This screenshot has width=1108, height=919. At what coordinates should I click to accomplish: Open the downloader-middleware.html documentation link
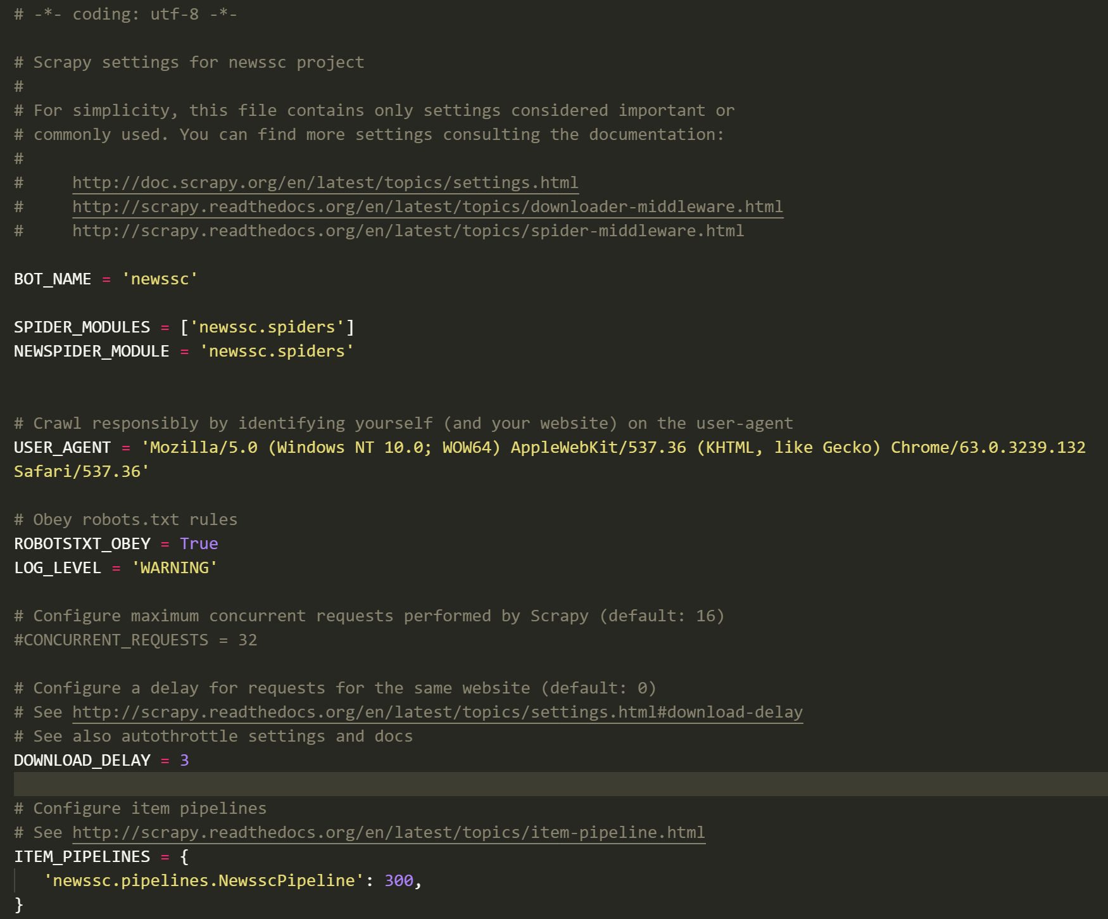pyautogui.click(x=427, y=207)
